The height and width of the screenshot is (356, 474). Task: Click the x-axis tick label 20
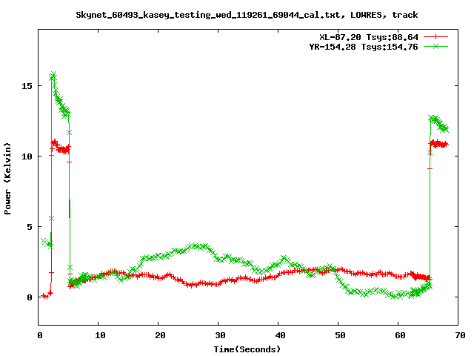(x=160, y=335)
